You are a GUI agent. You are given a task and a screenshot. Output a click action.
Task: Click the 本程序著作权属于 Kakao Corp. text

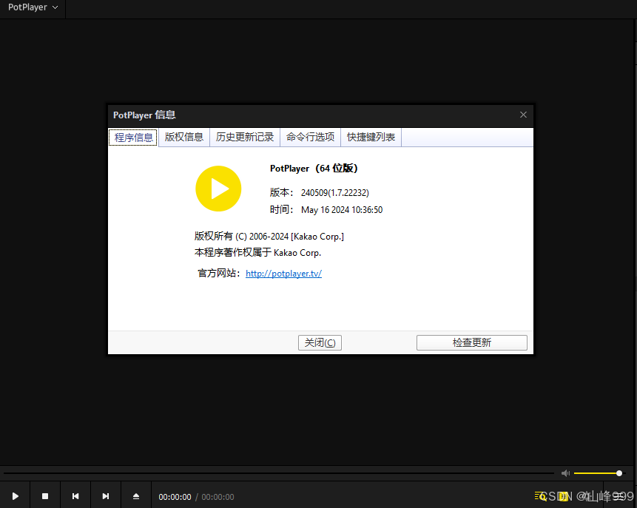coord(257,253)
